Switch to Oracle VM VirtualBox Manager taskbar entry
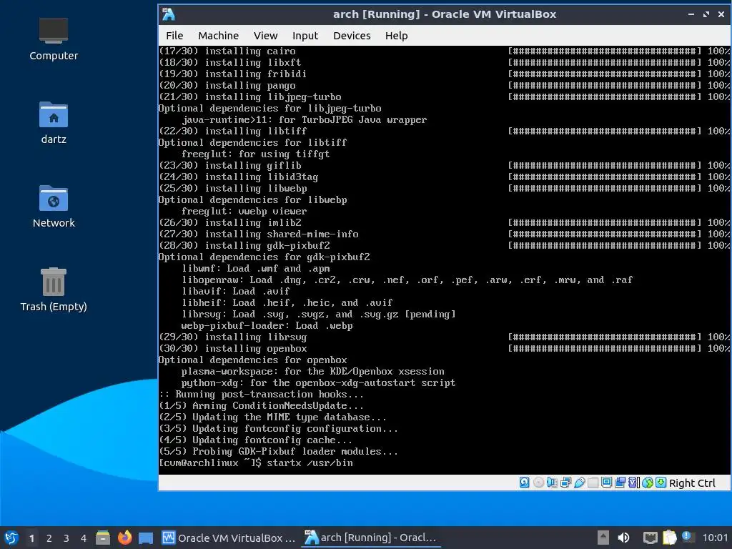The image size is (732, 549). tap(229, 538)
